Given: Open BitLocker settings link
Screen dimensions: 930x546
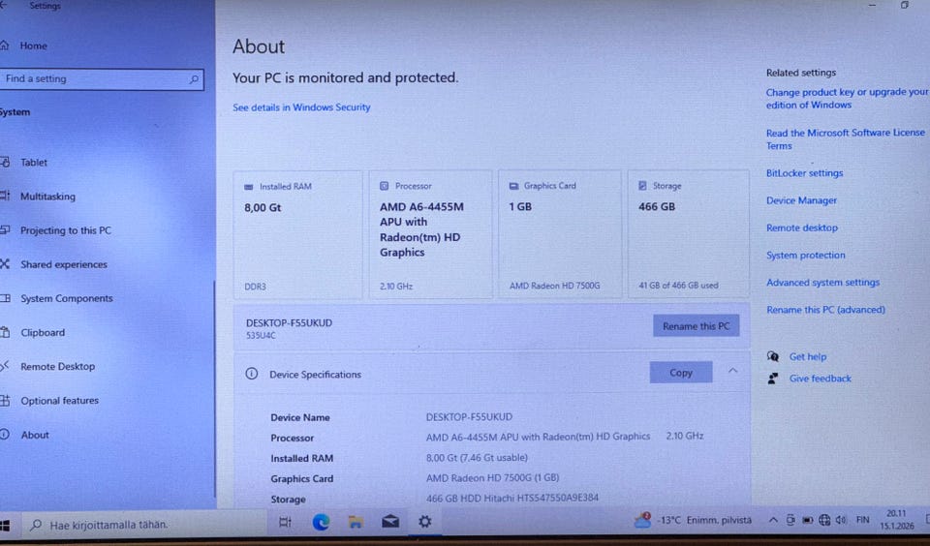Looking at the screenshot, I should pos(804,173).
